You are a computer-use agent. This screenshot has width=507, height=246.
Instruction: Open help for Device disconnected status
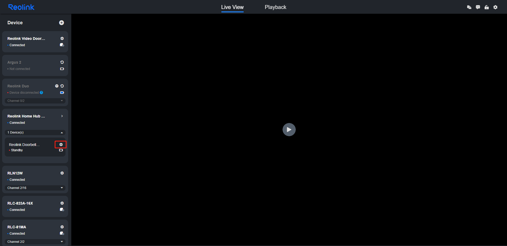41,93
